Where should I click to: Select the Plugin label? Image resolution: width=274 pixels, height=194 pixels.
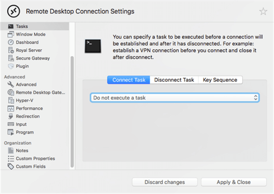coord(22,66)
